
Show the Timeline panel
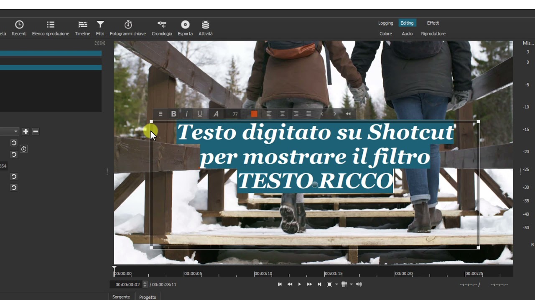(x=83, y=28)
